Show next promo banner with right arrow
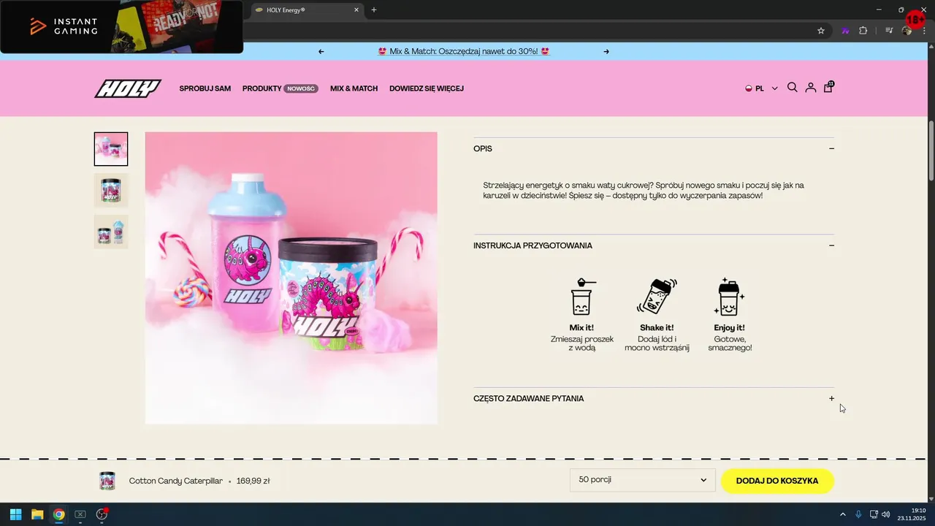The height and width of the screenshot is (526, 935). click(606, 52)
